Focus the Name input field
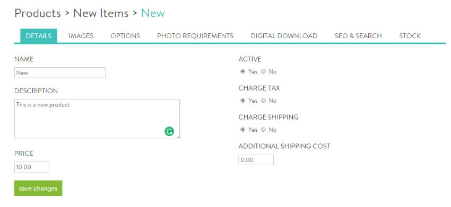The image size is (451, 207). (x=60, y=73)
